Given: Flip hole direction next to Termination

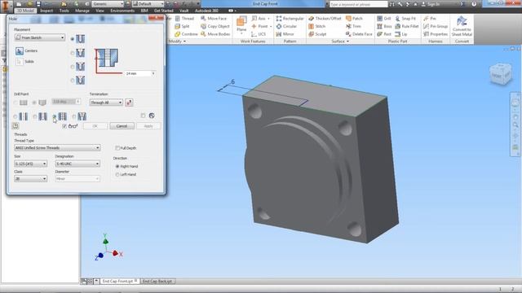Looking at the screenshot, I should click(129, 103).
